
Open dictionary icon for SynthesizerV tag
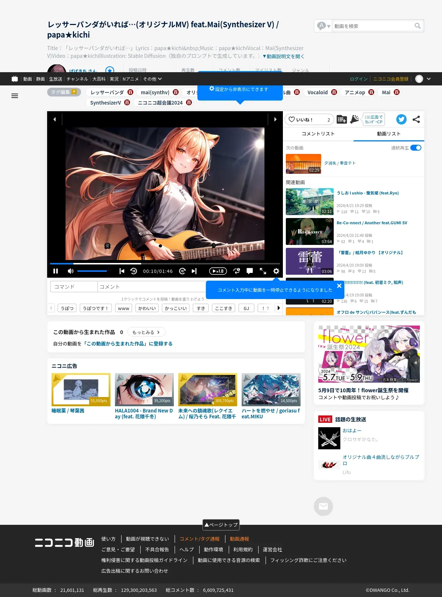[x=127, y=102]
